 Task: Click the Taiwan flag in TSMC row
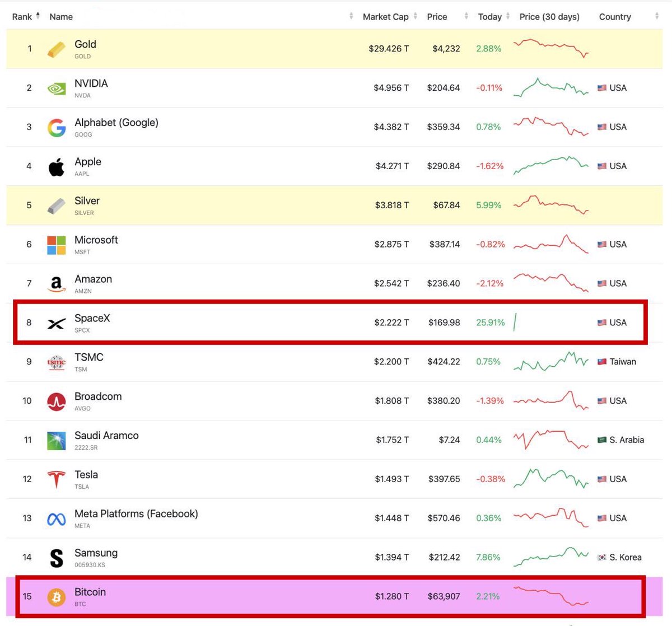coord(602,362)
